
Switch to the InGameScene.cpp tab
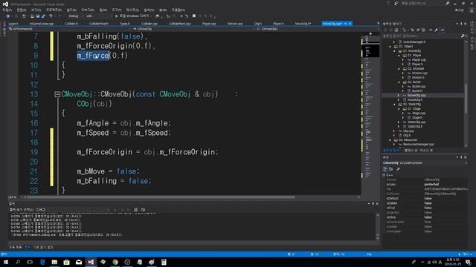click(x=42, y=23)
